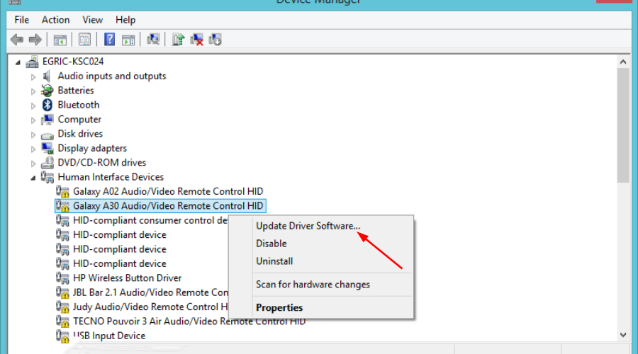Open the View menu
Screen dimensions: 638x354
(92, 20)
